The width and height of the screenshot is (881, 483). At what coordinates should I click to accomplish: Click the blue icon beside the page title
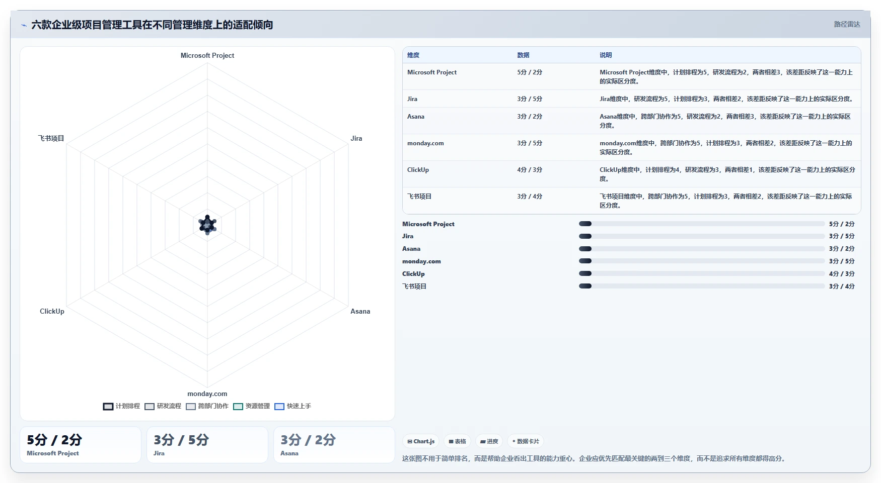point(24,25)
